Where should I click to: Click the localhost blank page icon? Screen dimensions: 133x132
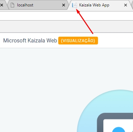[x=12, y=5]
